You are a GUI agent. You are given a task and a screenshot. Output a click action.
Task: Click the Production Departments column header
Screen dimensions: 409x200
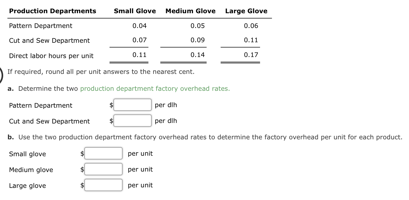point(52,11)
